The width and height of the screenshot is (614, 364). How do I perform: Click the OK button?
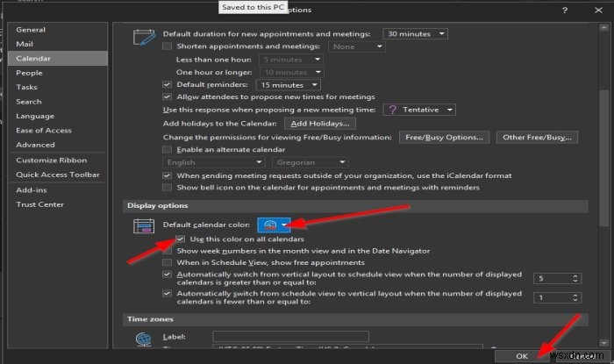coord(522,356)
